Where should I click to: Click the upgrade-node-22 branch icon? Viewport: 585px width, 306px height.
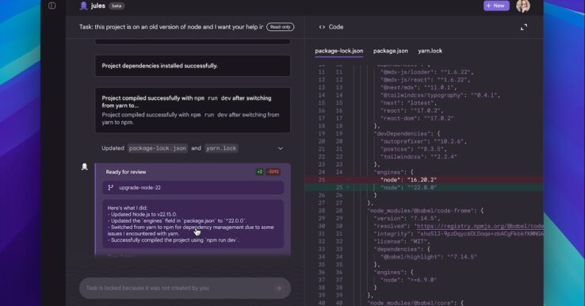[110, 188]
